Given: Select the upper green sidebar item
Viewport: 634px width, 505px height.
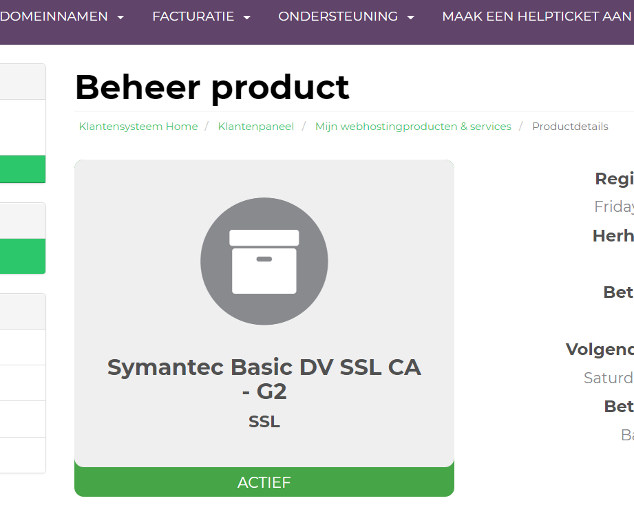Looking at the screenshot, I should tap(23, 169).
